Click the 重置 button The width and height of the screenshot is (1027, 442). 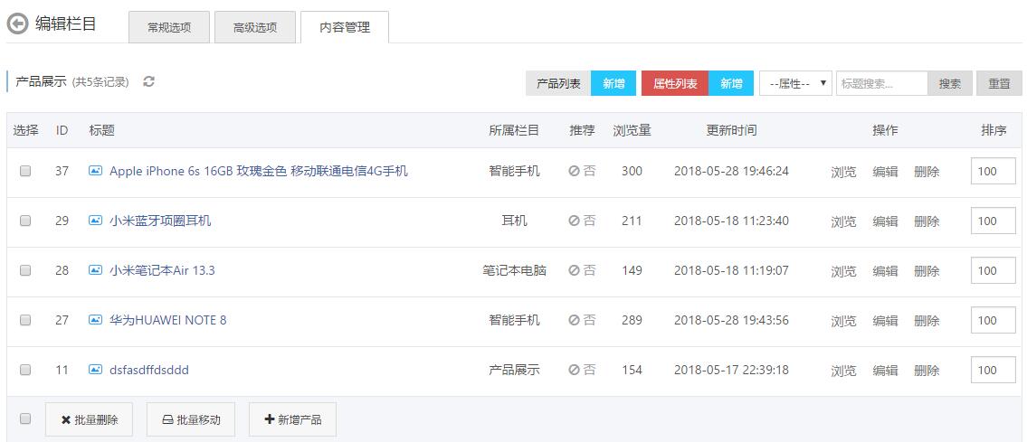1000,84
